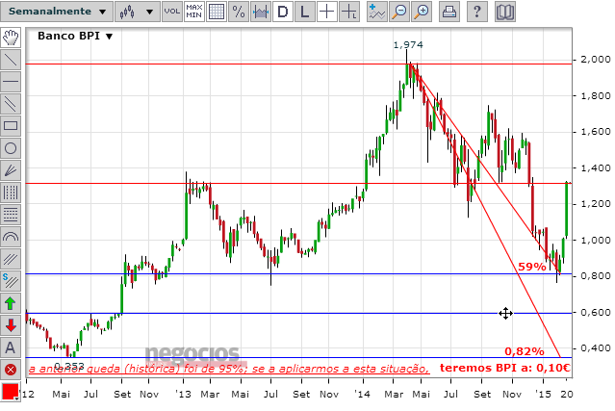Open the Banco BPI symbol dropdown
Screen dimensions: 615x411
[75, 36]
